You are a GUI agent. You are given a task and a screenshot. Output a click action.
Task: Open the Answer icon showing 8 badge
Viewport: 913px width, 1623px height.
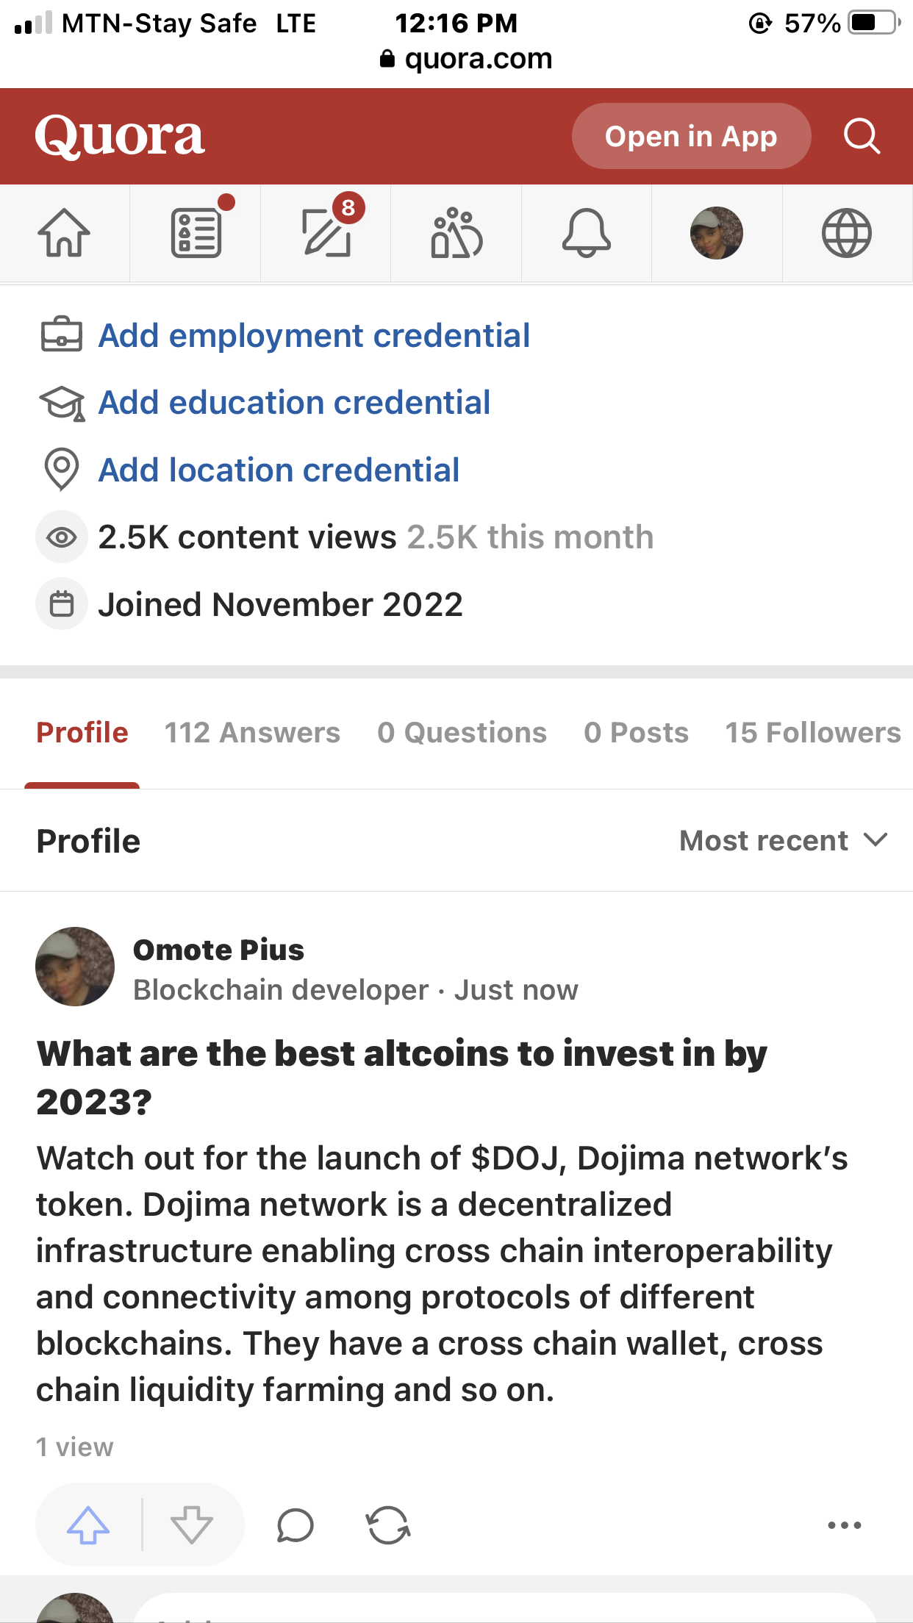(326, 233)
